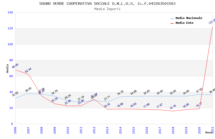Click the 2012 x-axis year label
The width and height of the screenshot is (215, 139).
pyautogui.click(x=94, y=130)
